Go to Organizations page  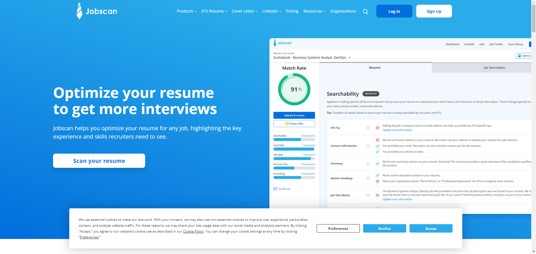pyautogui.click(x=343, y=11)
